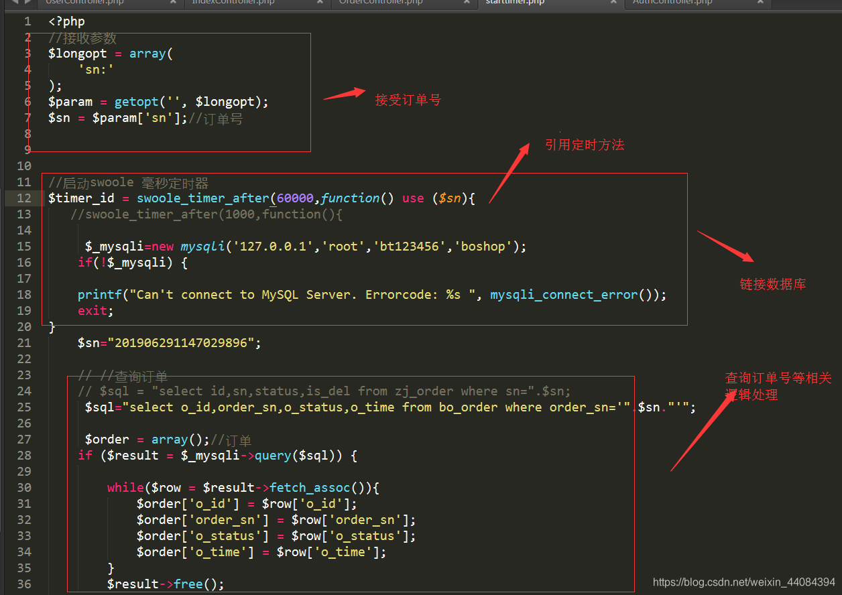
Task: Click line number 20 in the gutter
Action: pos(24,327)
